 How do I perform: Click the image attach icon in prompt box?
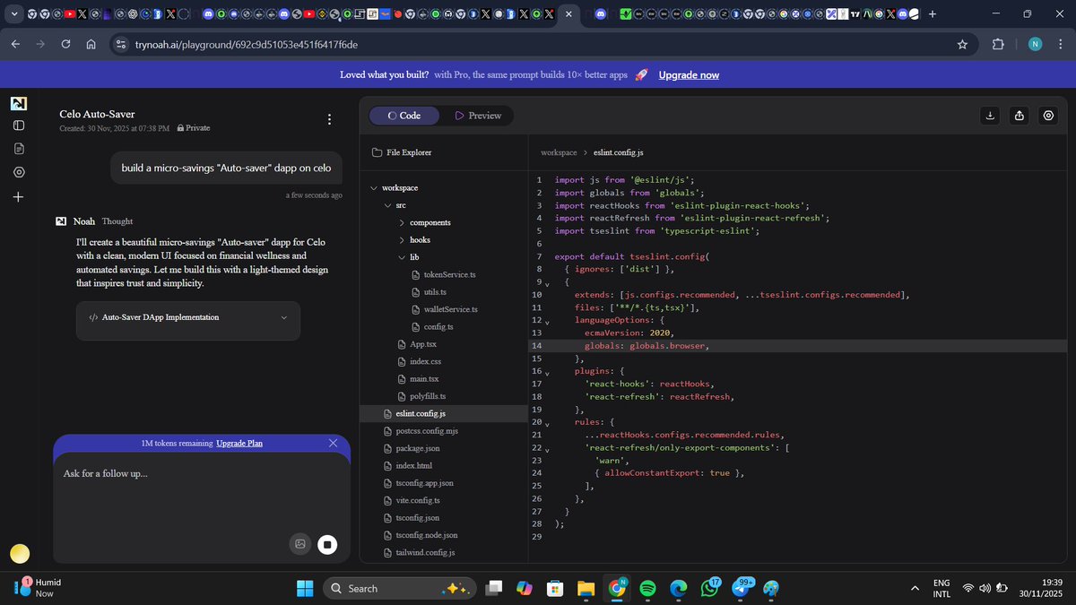(x=300, y=544)
